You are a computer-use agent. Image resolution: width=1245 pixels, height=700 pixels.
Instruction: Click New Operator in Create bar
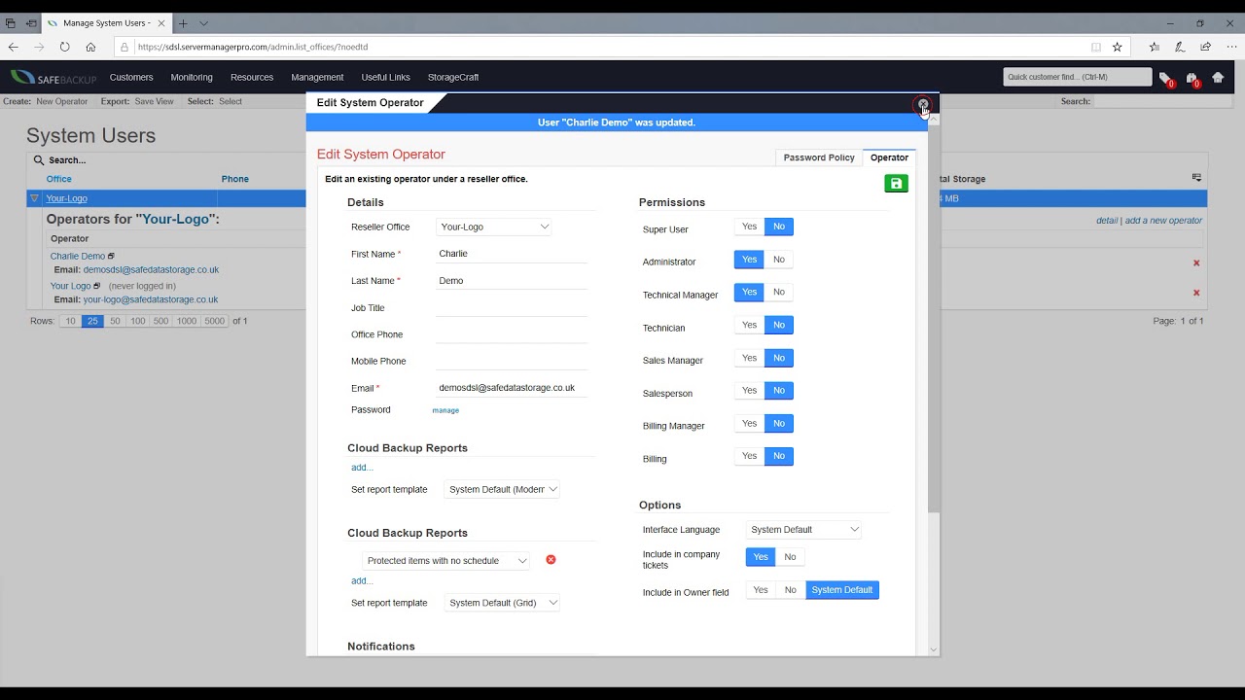click(x=62, y=101)
